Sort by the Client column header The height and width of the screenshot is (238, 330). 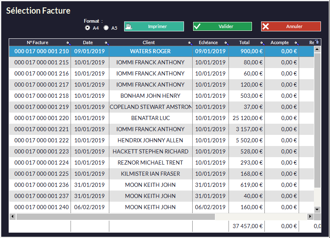tap(148, 42)
